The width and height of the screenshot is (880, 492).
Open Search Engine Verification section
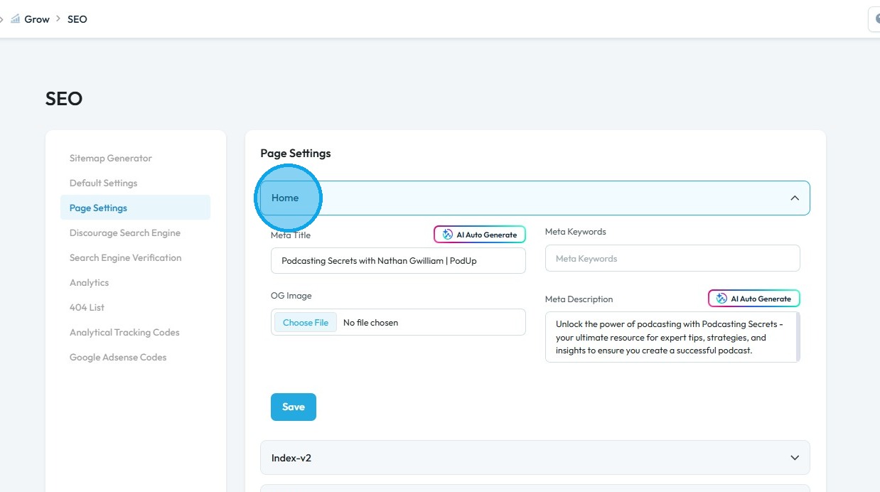(x=125, y=257)
